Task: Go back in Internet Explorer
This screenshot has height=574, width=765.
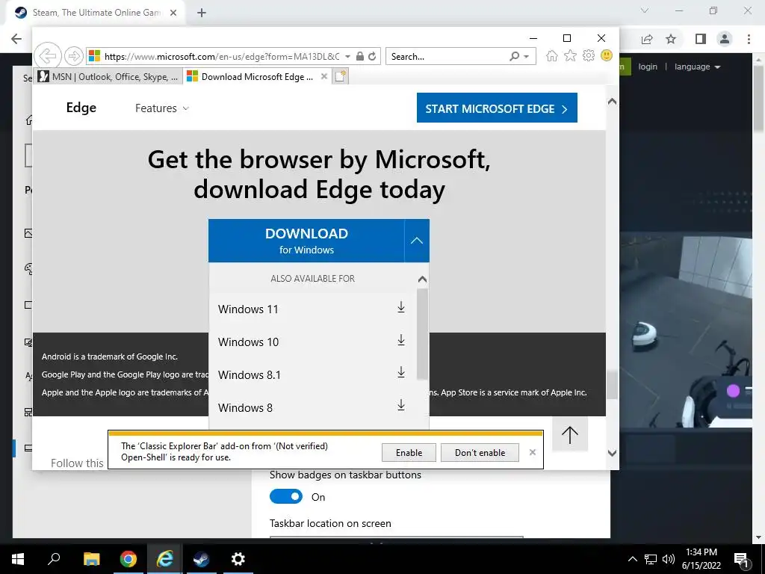Action: (x=47, y=56)
